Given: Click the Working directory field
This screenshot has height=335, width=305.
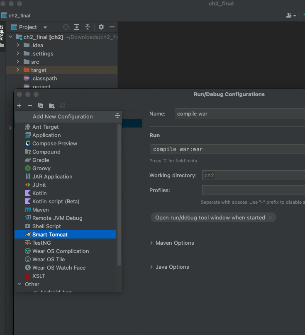Looking at the screenshot, I should point(254,175).
